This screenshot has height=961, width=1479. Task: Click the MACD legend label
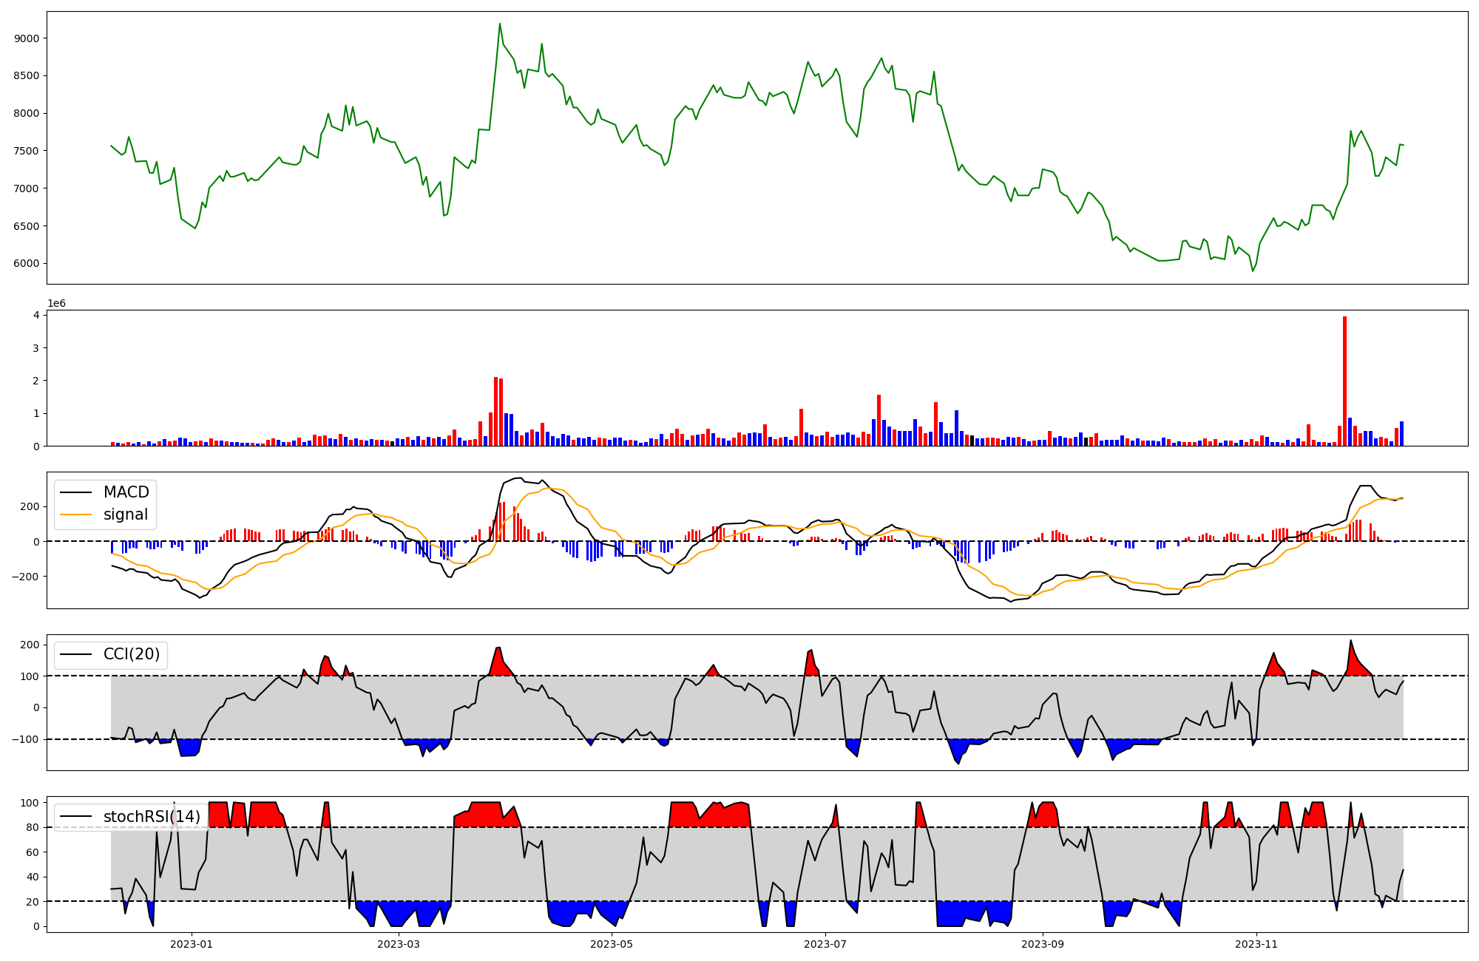click(x=126, y=492)
